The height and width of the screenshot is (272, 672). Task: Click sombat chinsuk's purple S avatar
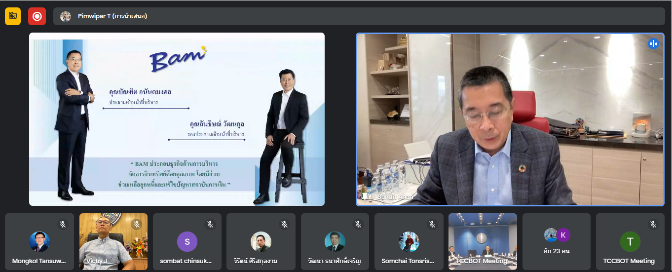click(x=187, y=241)
